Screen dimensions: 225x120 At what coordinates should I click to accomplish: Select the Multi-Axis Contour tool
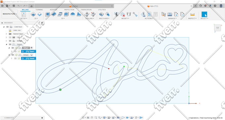108,14
